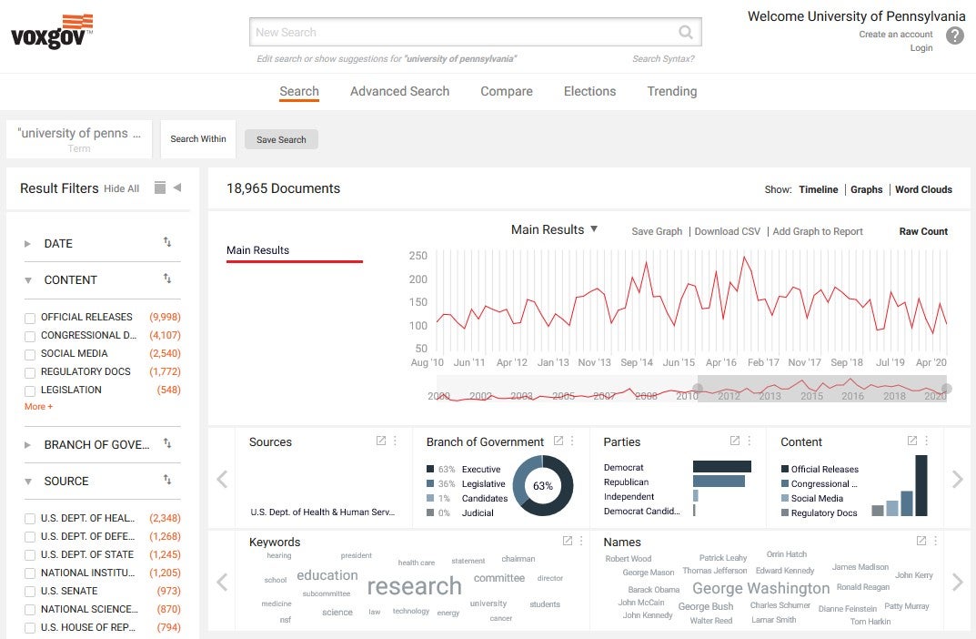
Task: Click the Result Filters list view icon
Action: [x=160, y=188]
